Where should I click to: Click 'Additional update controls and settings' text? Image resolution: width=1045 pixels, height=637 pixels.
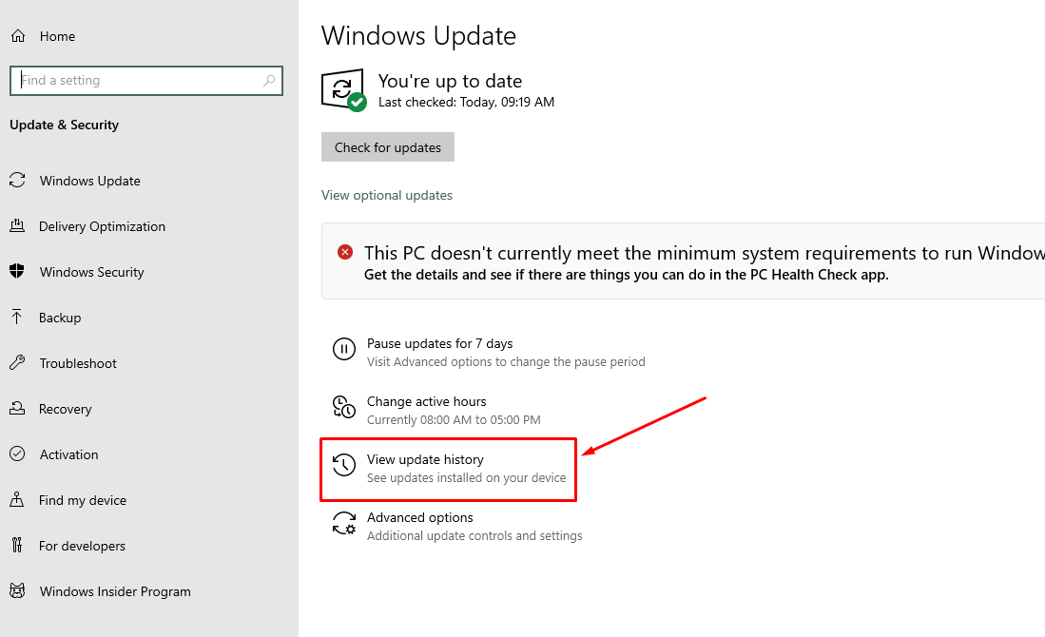tap(474, 535)
